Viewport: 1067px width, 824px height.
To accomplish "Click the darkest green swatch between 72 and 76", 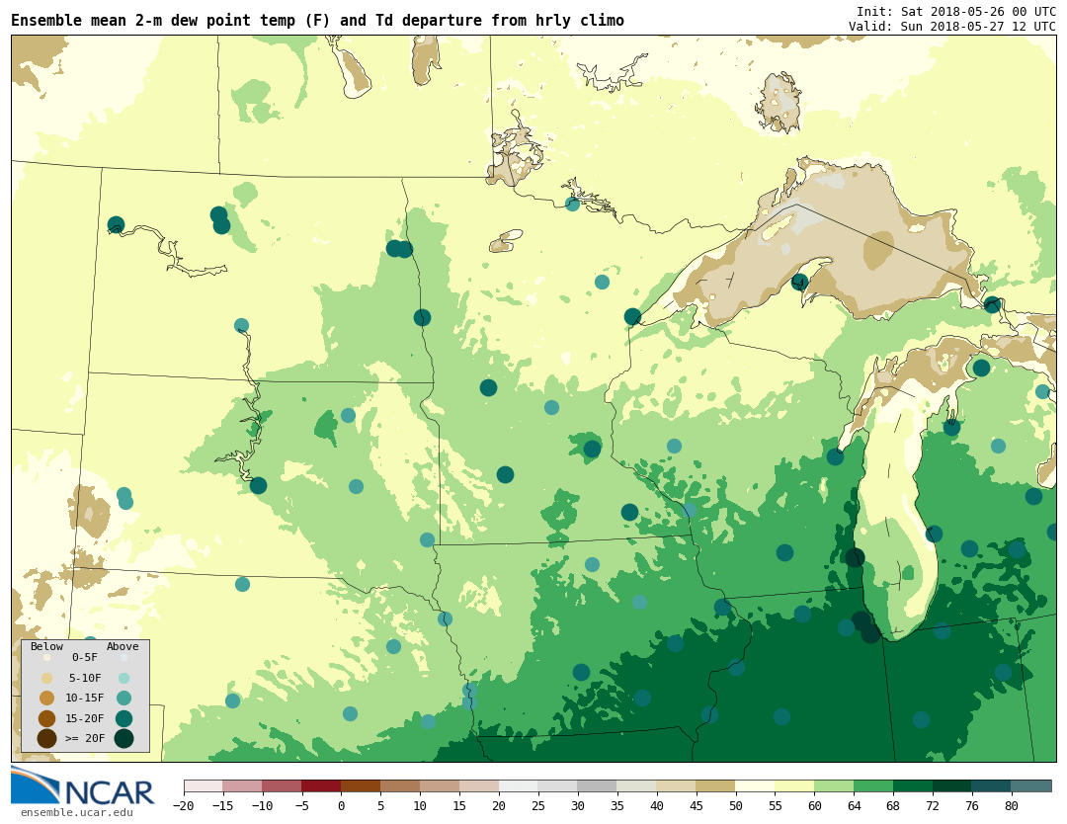I will [953, 785].
